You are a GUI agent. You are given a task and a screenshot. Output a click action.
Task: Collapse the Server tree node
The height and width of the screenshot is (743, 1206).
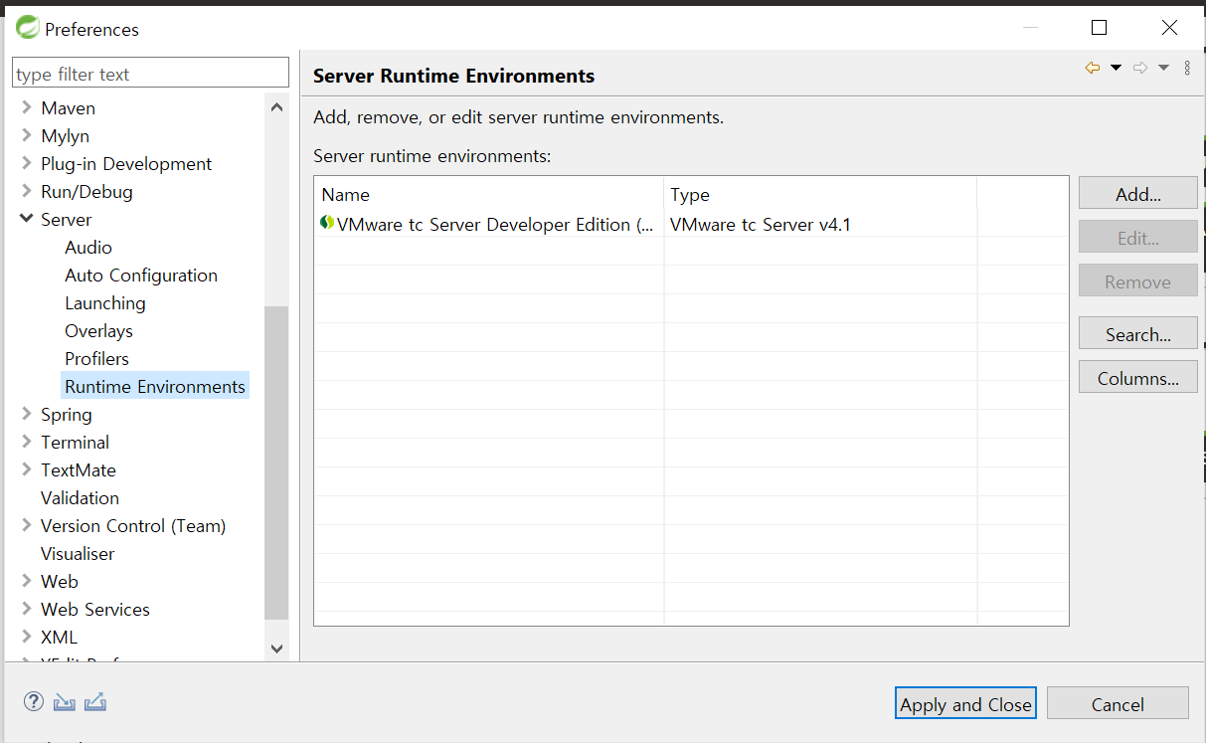pyautogui.click(x=27, y=219)
